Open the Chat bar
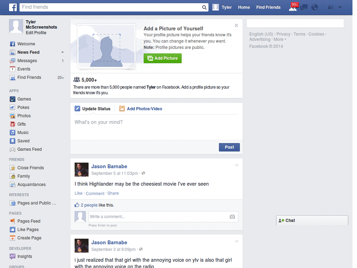This screenshot has width=357, height=268. [x=312, y=221]
